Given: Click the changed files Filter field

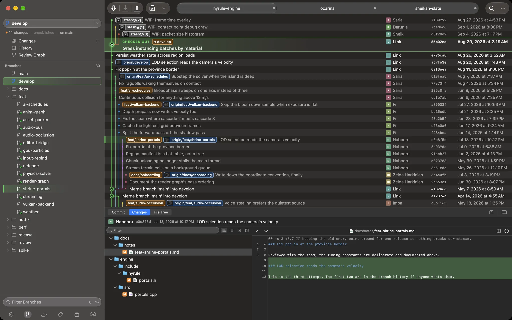Looking at the screenshot, I should [x=163, y=230].
